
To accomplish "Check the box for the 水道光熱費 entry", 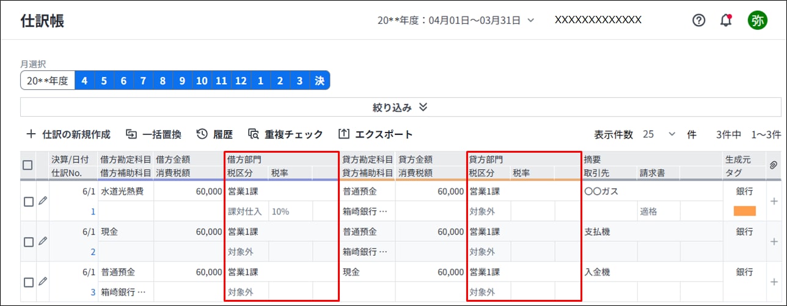I will tap(28, 202).
